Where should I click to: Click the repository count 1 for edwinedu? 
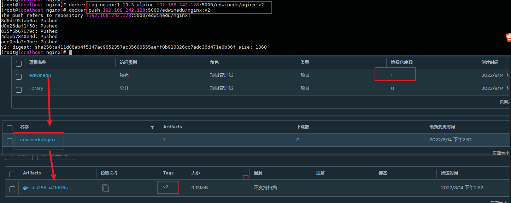click(392, 75)
